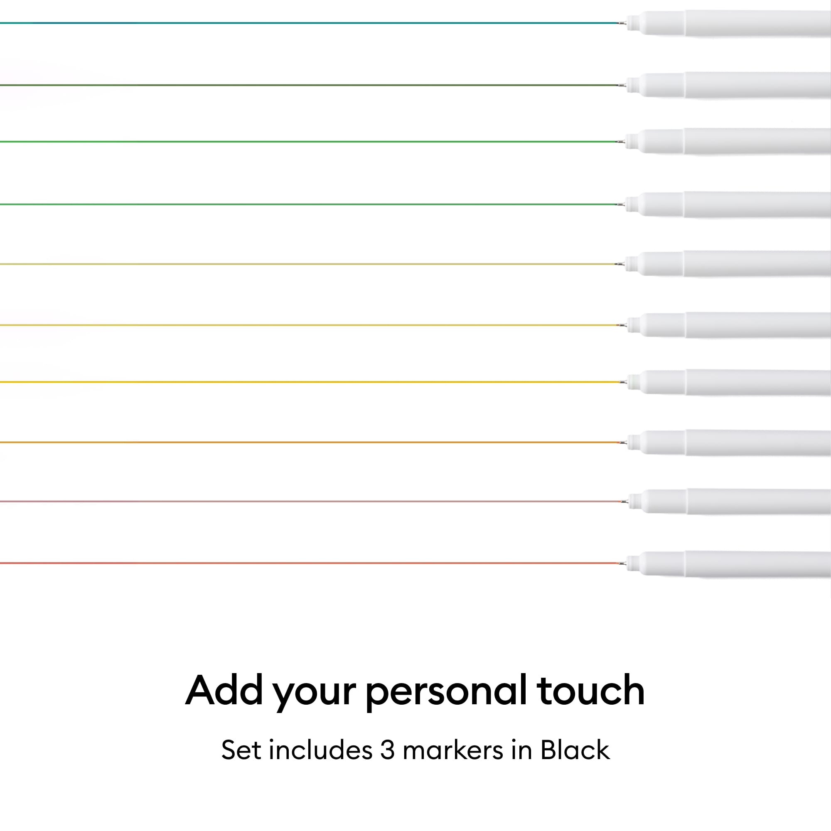Click the metal tip of the coral-line marker
Viewport: 831px width, 831px height.
(622, 563)
